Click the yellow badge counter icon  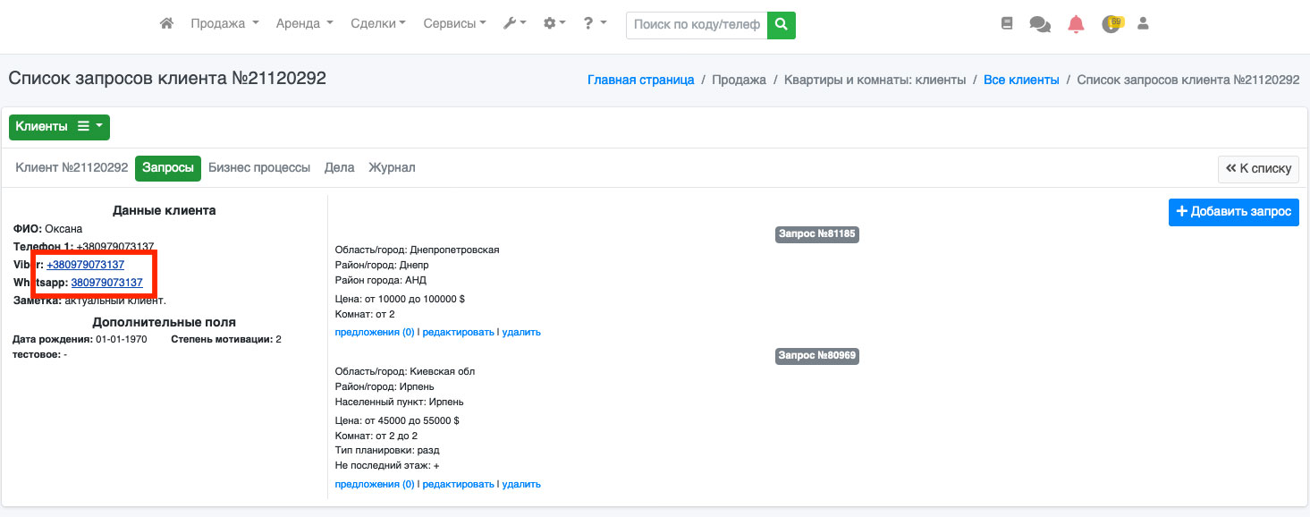(1111, 24)
